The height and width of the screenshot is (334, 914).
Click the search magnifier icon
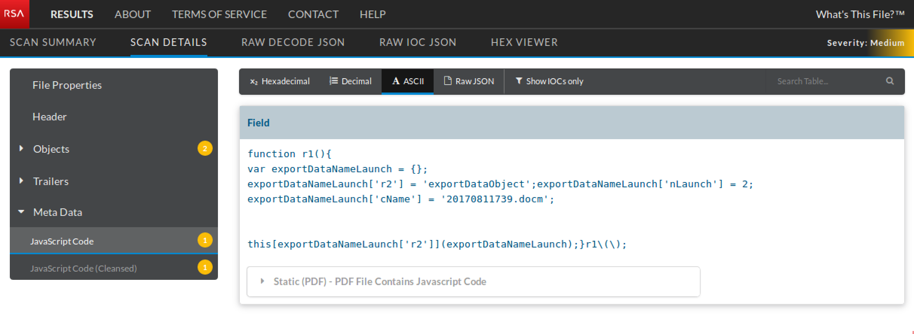click(x=889, y=81)
